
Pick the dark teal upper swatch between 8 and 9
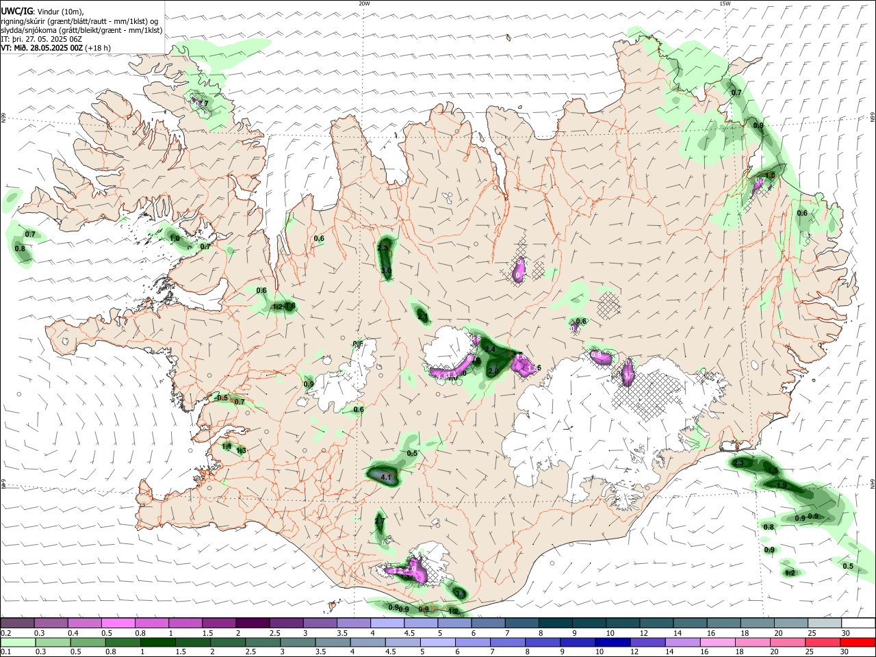point(554,623)
